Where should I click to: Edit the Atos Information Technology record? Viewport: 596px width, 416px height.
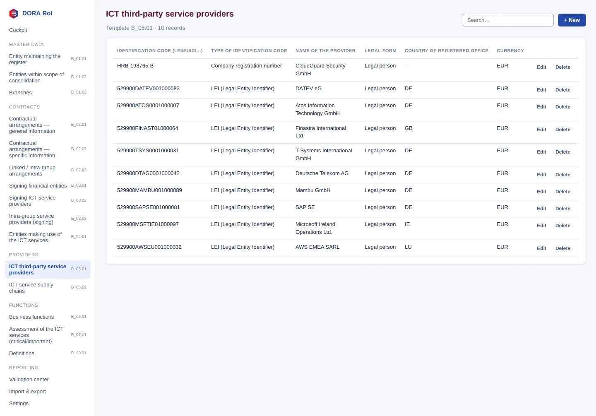click(x=541, y=107)
